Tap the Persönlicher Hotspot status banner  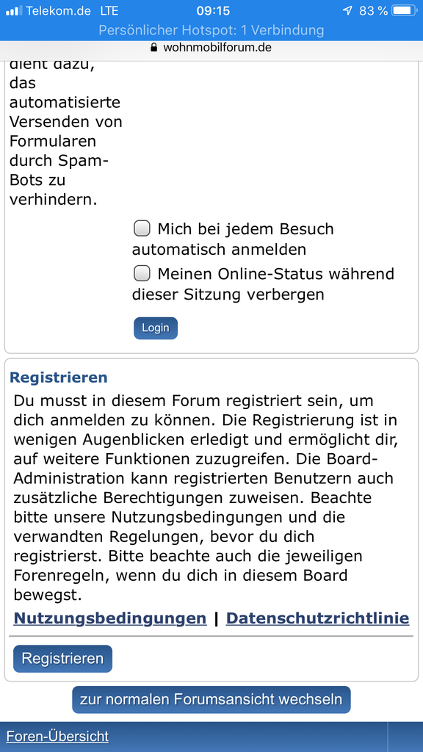pyautogui.click(x=211, y=30)
